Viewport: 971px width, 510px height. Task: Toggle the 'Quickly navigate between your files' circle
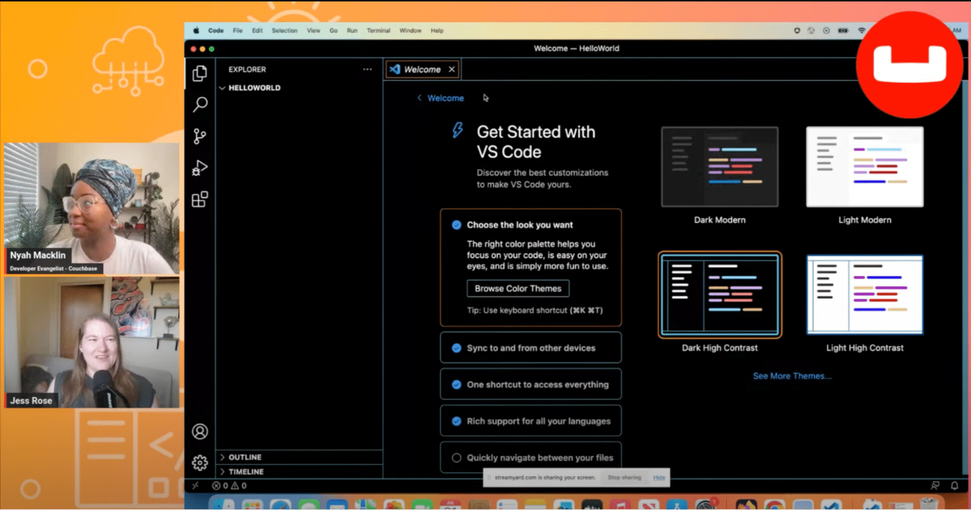coord(456,458)
